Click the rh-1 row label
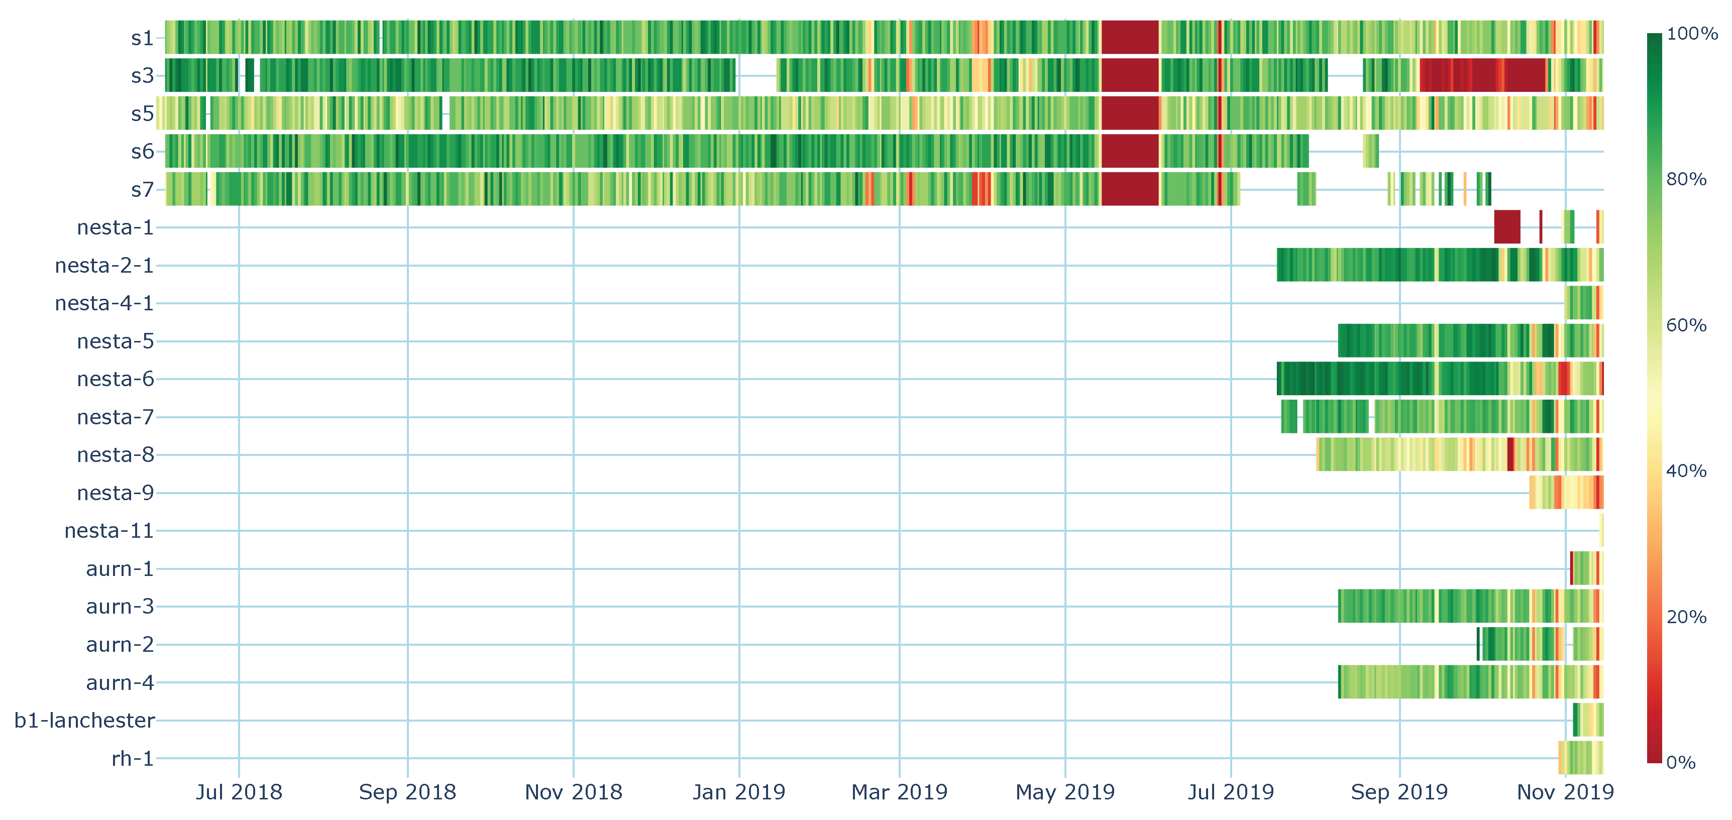This screenshot has width=1732, height=820. pos(133,758)
